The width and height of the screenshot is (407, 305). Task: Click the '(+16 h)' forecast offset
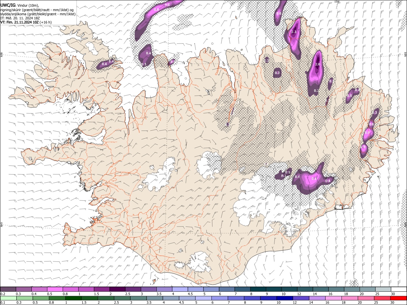click(46, 22)
